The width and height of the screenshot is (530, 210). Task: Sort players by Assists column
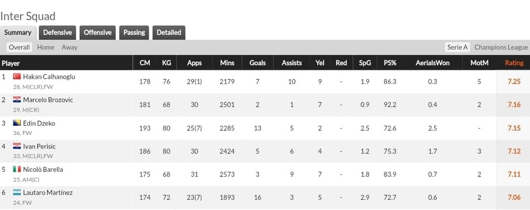coord(291,63)
